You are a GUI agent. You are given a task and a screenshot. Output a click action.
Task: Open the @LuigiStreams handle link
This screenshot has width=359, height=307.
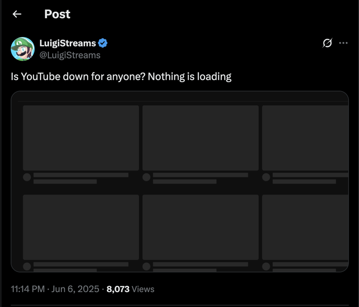[70, 55]
